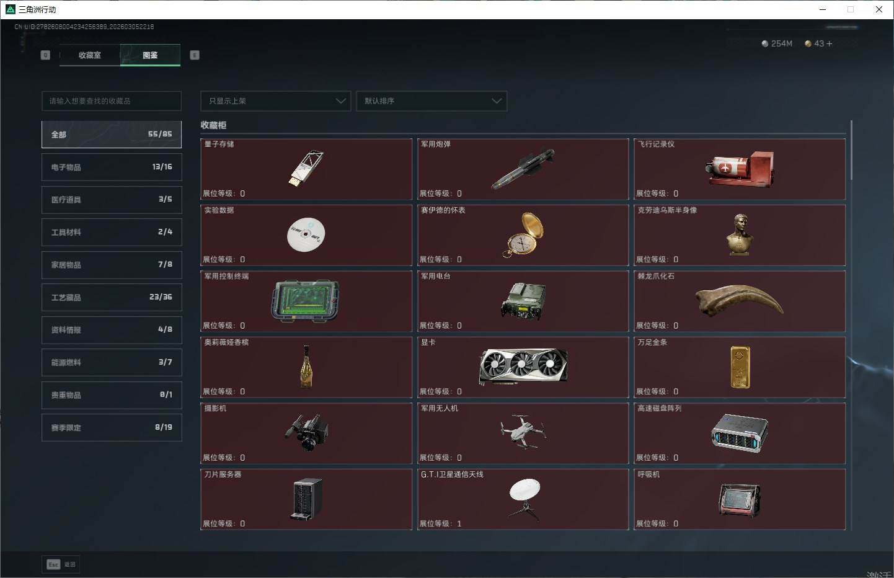Screen dimensions: 894x578
Task: Select the 实验数据 disc item
Action: (x=306, y=235)
